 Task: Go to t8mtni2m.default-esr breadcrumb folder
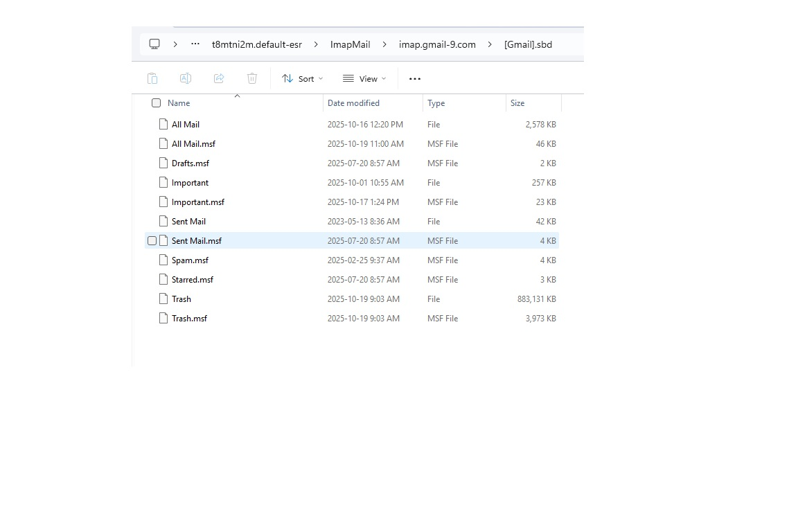coord(256,44)
